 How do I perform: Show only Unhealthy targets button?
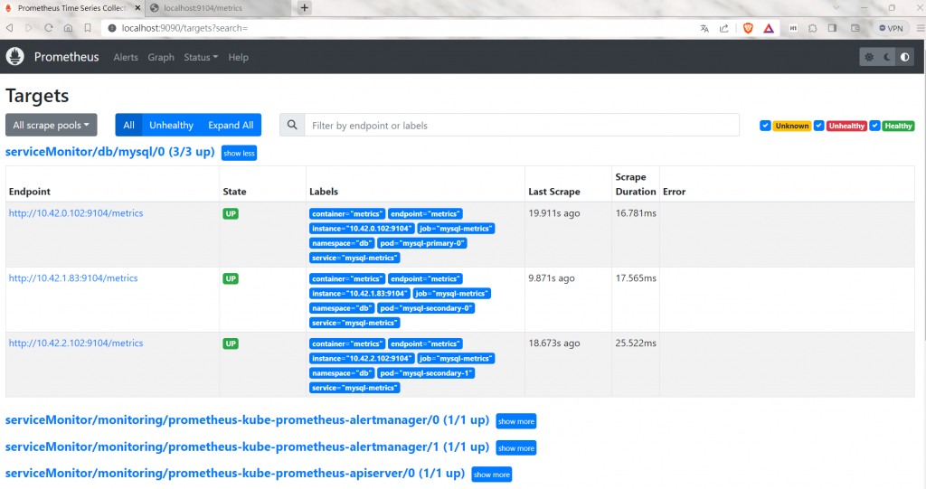pos(171,126)
